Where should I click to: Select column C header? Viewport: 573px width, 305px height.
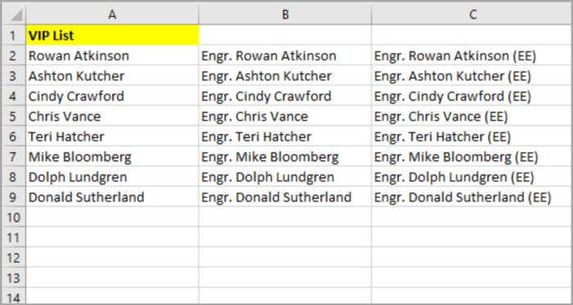[x=471, y=15]
